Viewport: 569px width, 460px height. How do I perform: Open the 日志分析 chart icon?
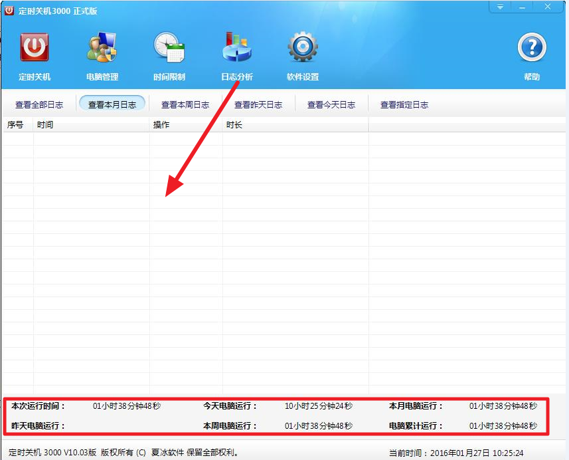237,47
